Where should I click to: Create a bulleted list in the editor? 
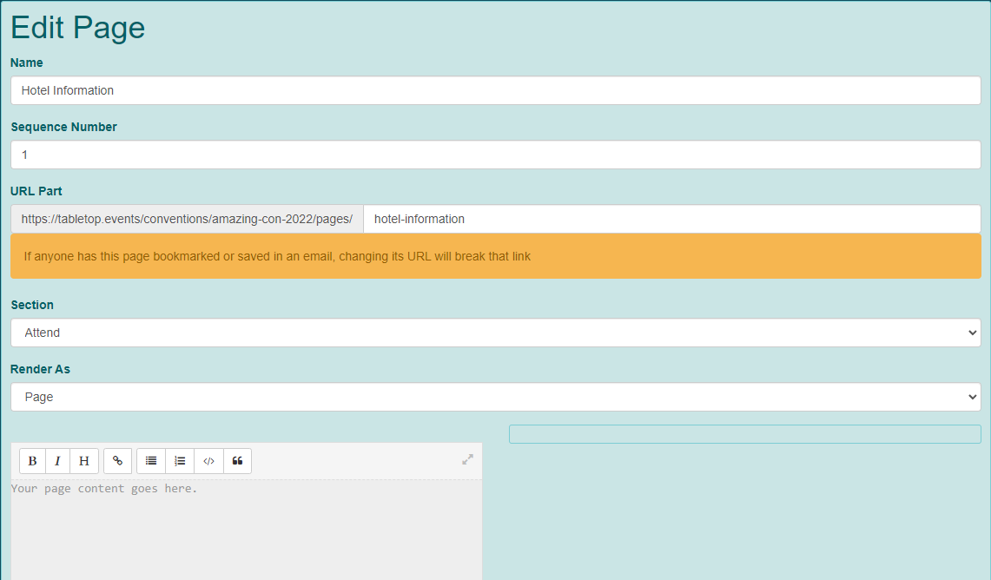click(x=151, y=460)
